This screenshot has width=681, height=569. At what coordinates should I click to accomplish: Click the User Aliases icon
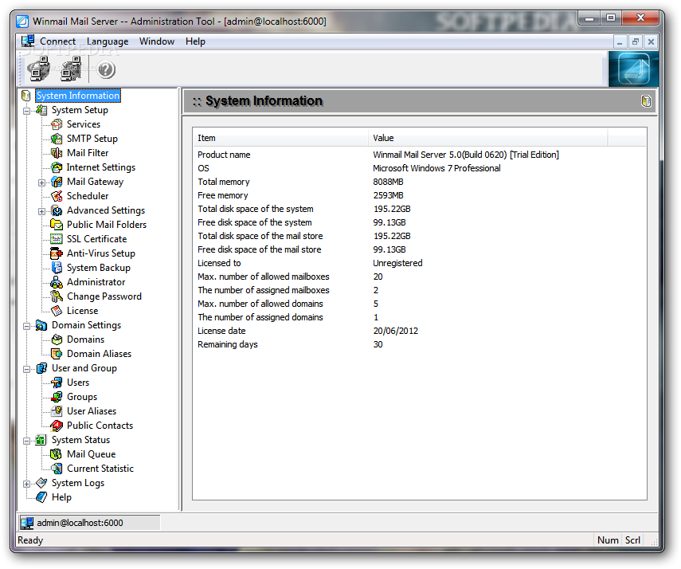click(x=57, y=411)
